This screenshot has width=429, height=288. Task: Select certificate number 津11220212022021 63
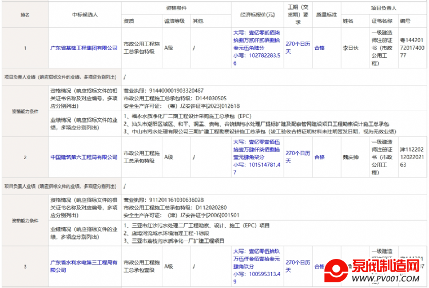412,157
